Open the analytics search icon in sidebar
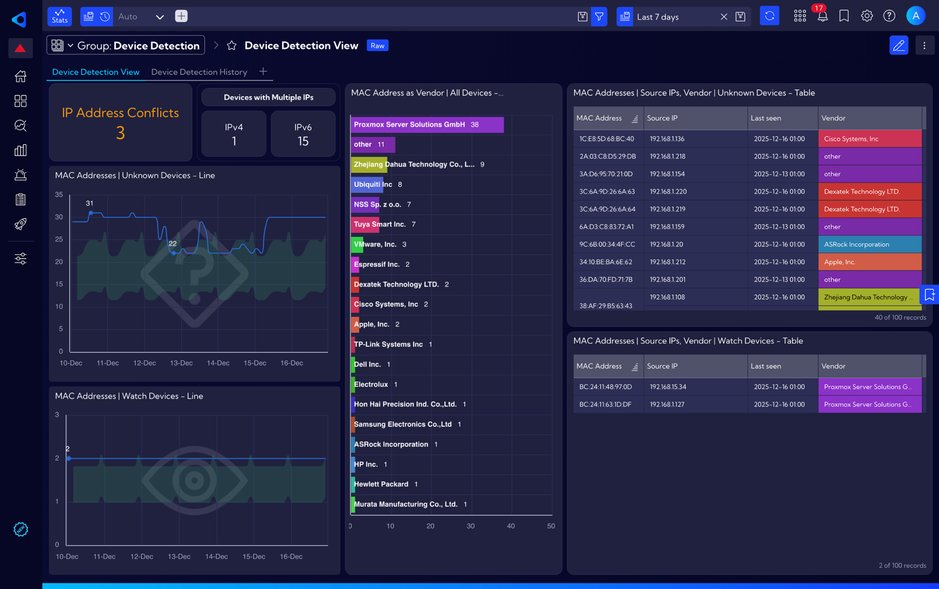 [20, 126]
